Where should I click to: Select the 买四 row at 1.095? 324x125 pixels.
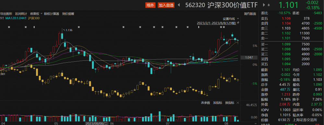click(292, 59)
